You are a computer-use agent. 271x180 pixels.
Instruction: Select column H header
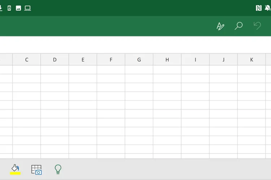(167, 60)
